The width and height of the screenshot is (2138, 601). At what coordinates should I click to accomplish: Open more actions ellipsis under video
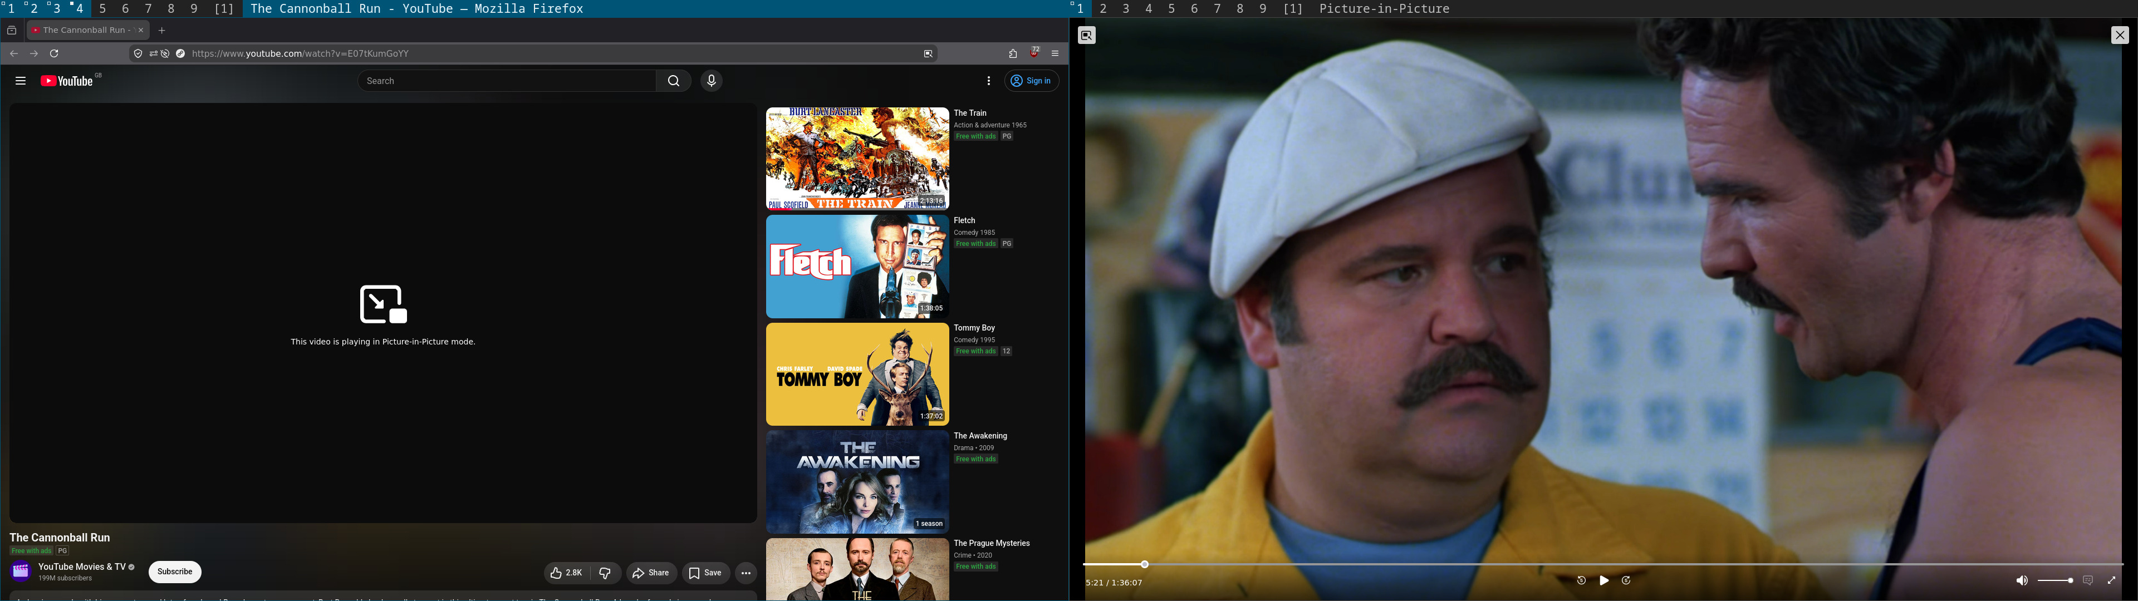(746, 573)
